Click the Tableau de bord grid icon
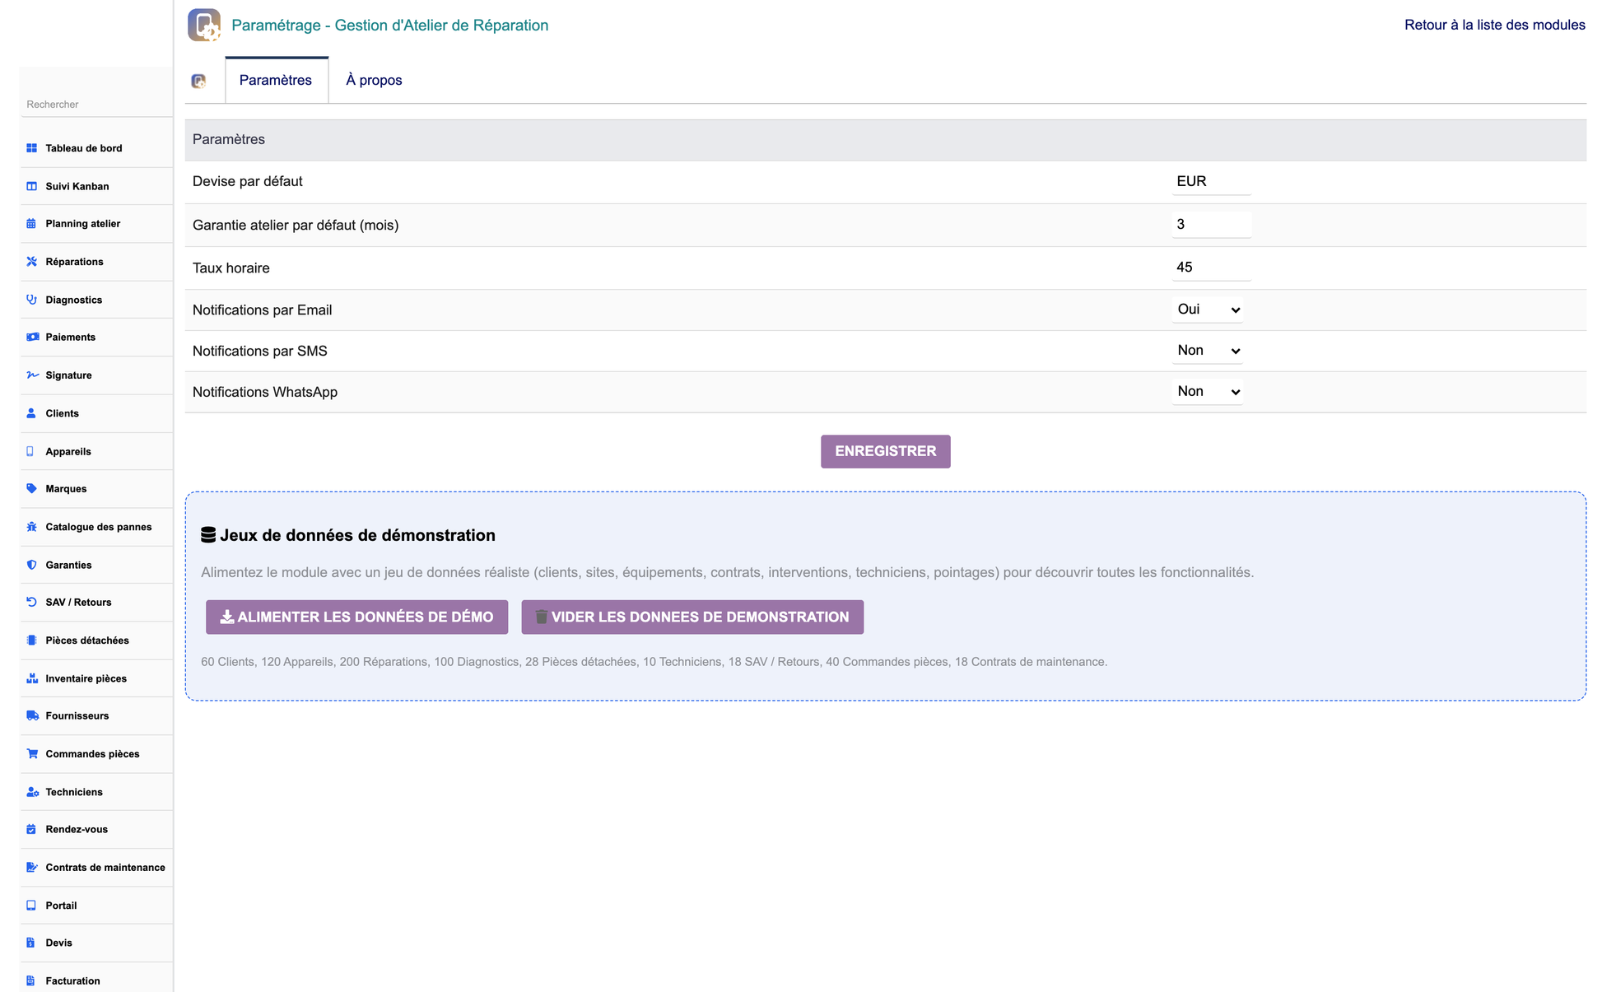This screenshot has width=1602, height=992. click(x=31, y=148)
